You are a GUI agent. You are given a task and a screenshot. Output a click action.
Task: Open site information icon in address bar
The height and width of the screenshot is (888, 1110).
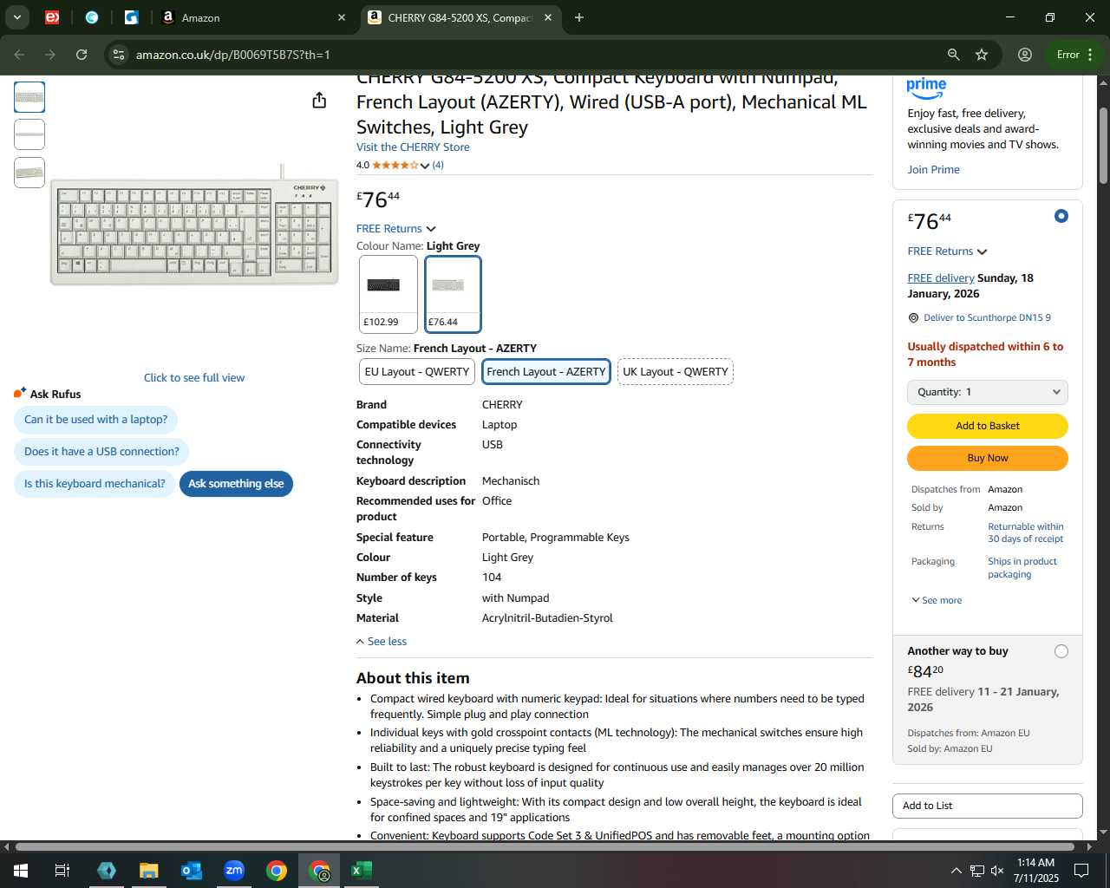coord(119,55)
